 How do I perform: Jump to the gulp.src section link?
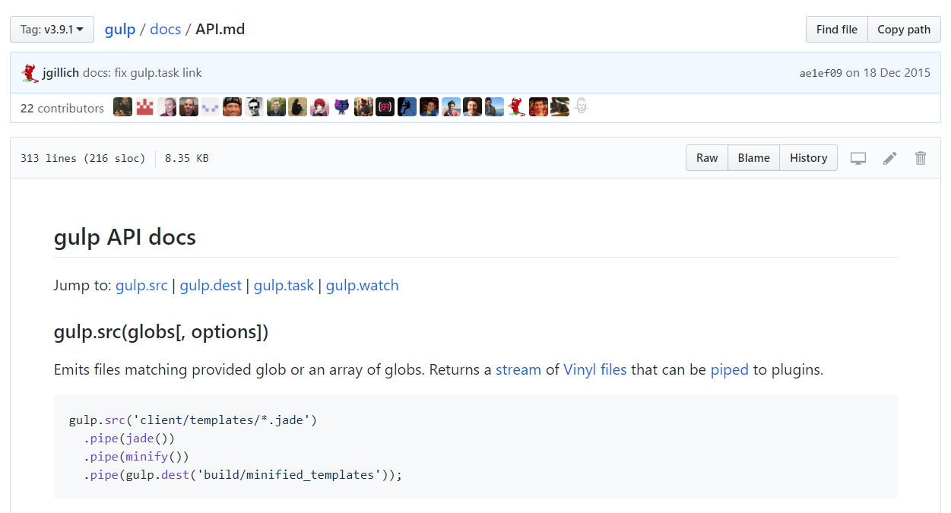point(141,286)
